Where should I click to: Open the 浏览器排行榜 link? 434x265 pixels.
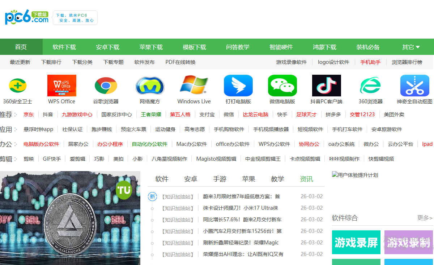pos(407,62)
